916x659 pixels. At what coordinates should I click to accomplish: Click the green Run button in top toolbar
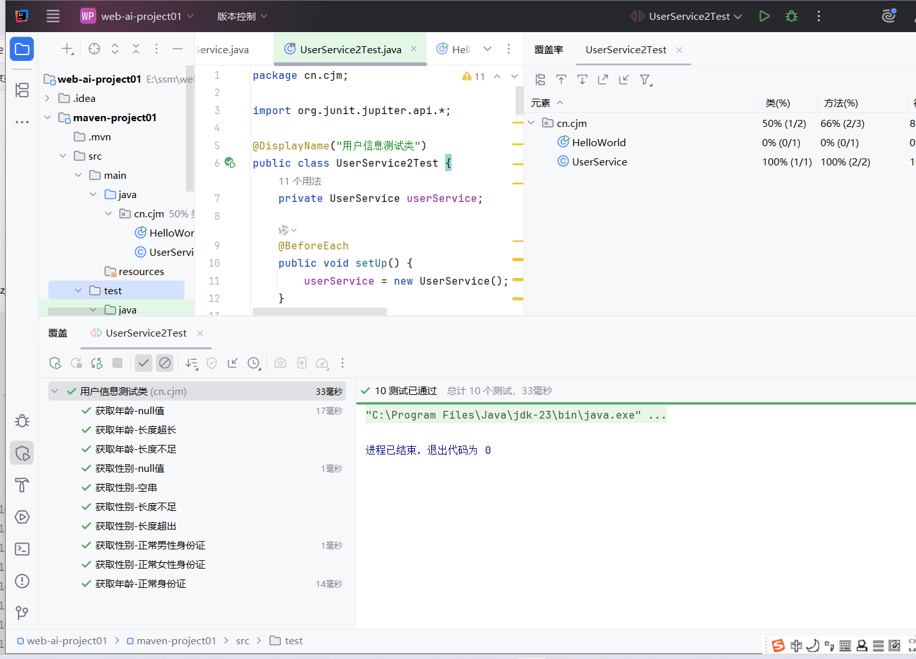tap(764, 16)
